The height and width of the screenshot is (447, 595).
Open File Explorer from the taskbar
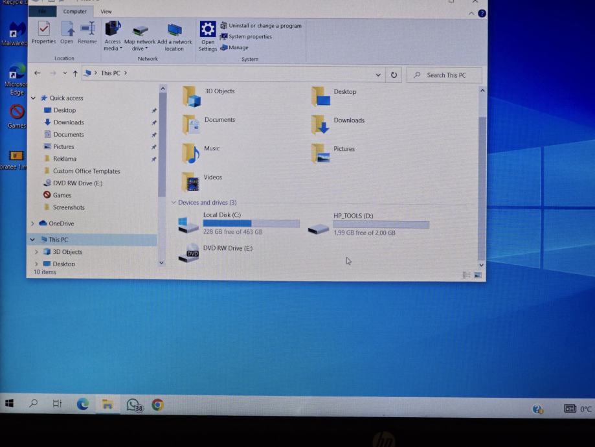click(x=107, y=405)
